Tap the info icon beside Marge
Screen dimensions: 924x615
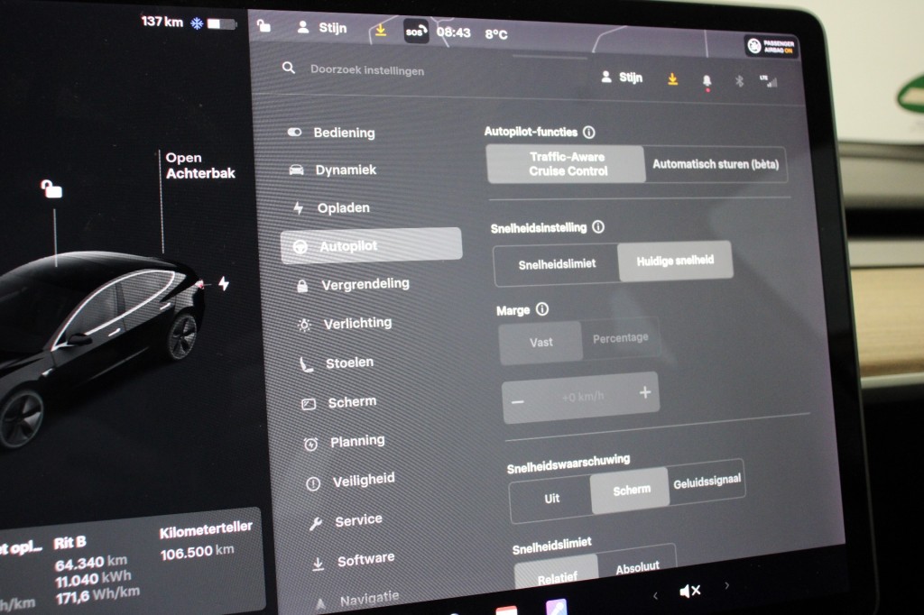click(542, 309)
